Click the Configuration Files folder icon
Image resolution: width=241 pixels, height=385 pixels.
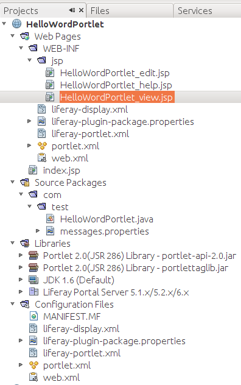[x=25, y=304]
